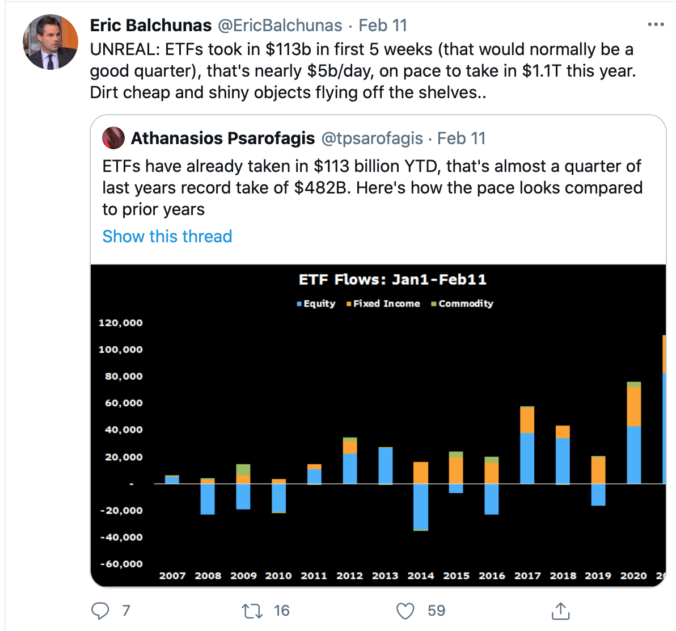This screenshot has height=631, width=676.
Task: Click the quoted tweet's Feb 11 date
Action: click(462, 138)
